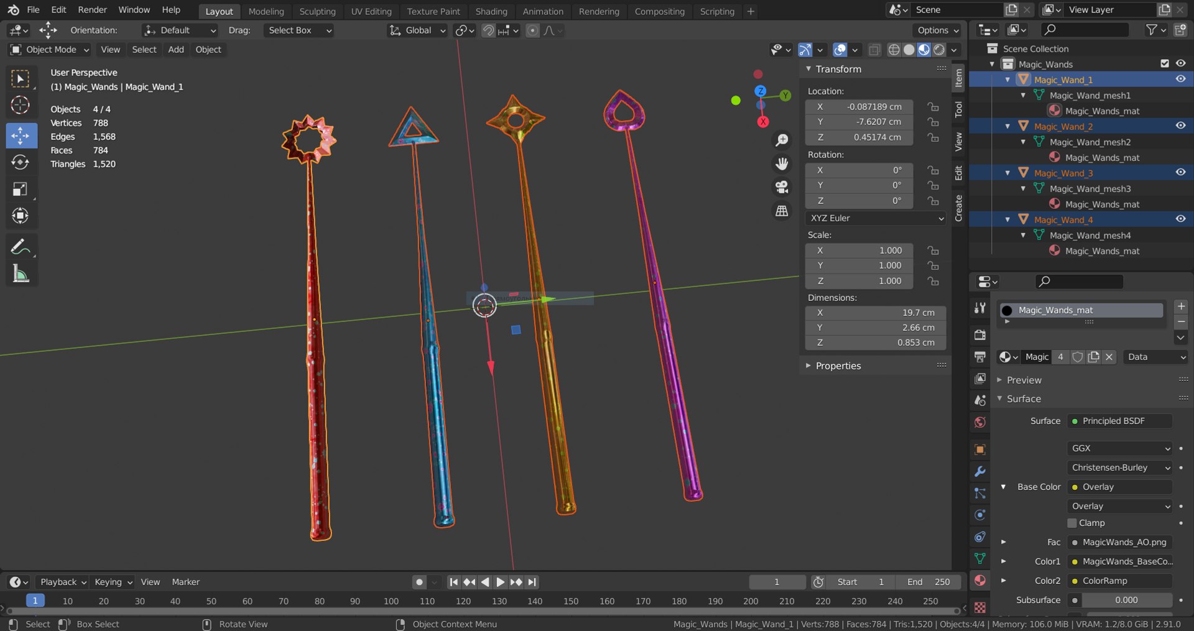The image size is (1194, 631).
Task: Open the Render properties tab icon
Action: (x=980, y=334)
